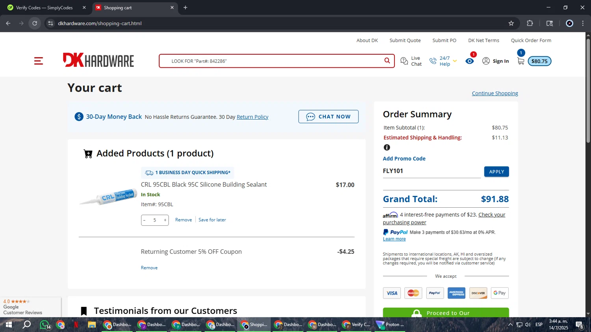Click Check your purchasing power link
Viewport: 591px width, 332px height.
pyautogui.click(x=444, y=218)
